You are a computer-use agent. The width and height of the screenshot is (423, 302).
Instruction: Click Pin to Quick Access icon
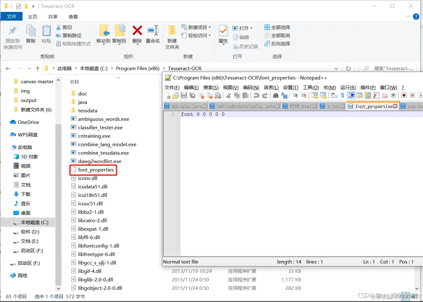pyautogui.click(x=13, y=31)
